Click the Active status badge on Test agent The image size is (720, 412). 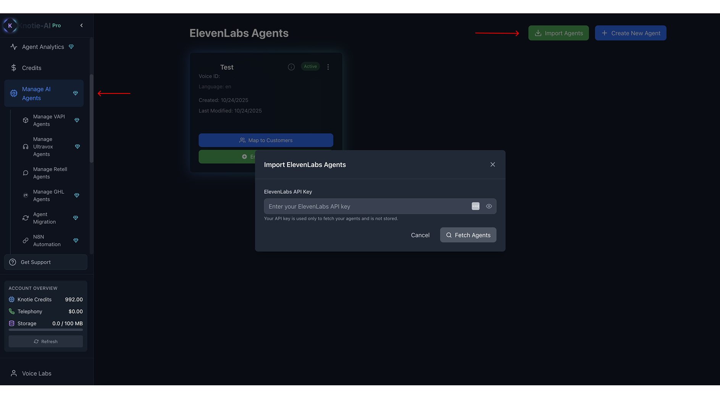pyautogui.click(x=310, y=67)
